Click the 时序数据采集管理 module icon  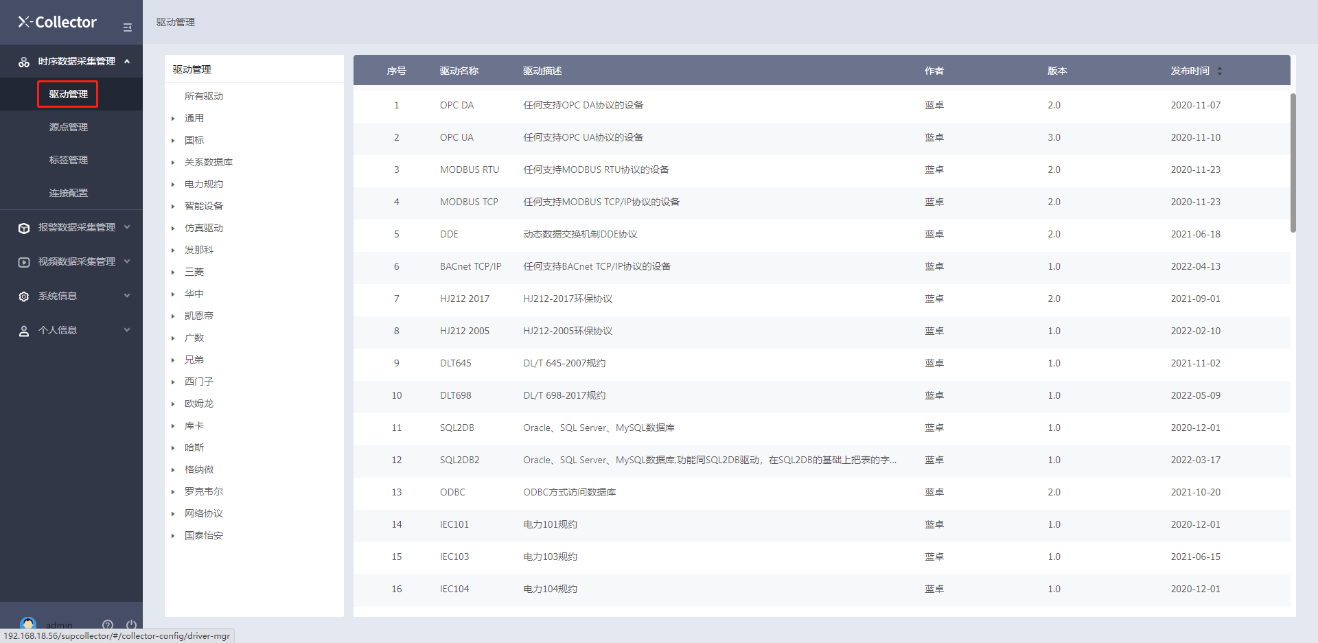point(24,62)
